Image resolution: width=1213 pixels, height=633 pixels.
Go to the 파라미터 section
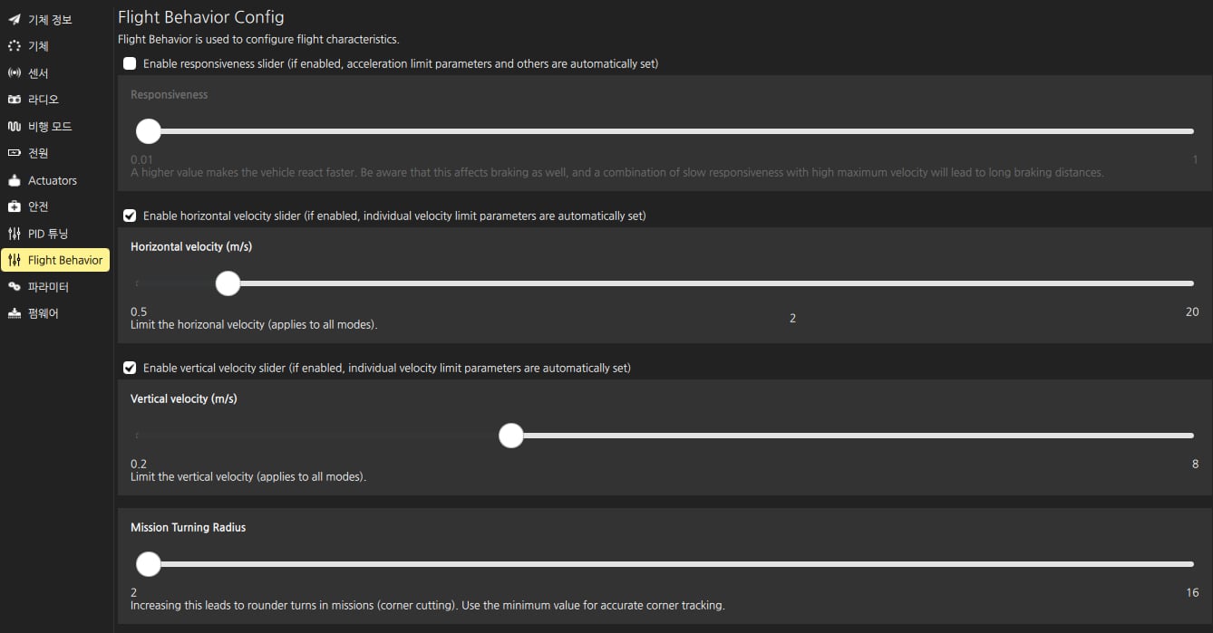(x=48, y=287)
